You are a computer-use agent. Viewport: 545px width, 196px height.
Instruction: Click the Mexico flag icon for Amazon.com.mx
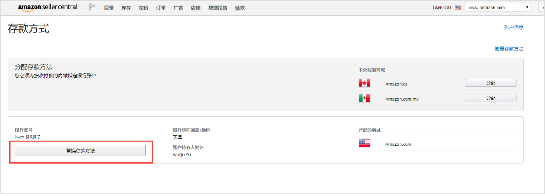point(364,98)
